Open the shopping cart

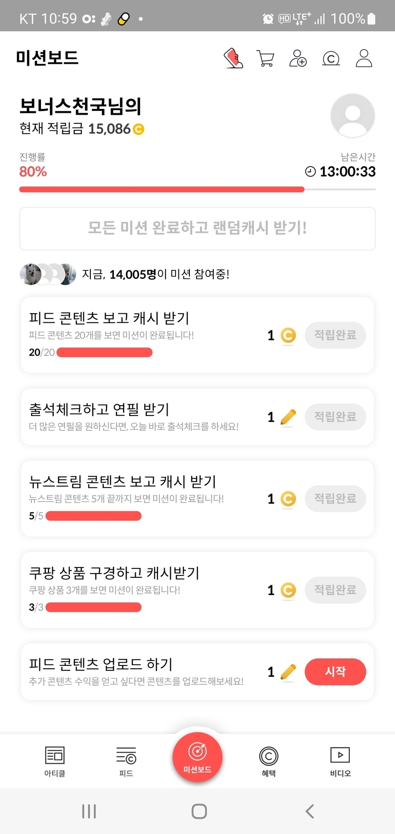(265, 59)
